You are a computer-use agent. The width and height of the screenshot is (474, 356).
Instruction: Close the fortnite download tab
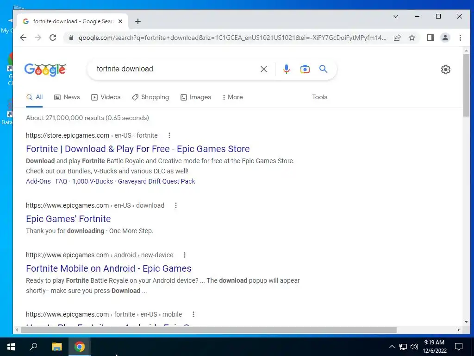120,21
